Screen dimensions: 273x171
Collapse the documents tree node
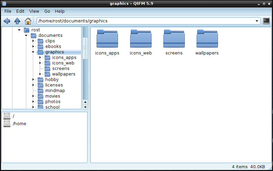tap(26, 36)
